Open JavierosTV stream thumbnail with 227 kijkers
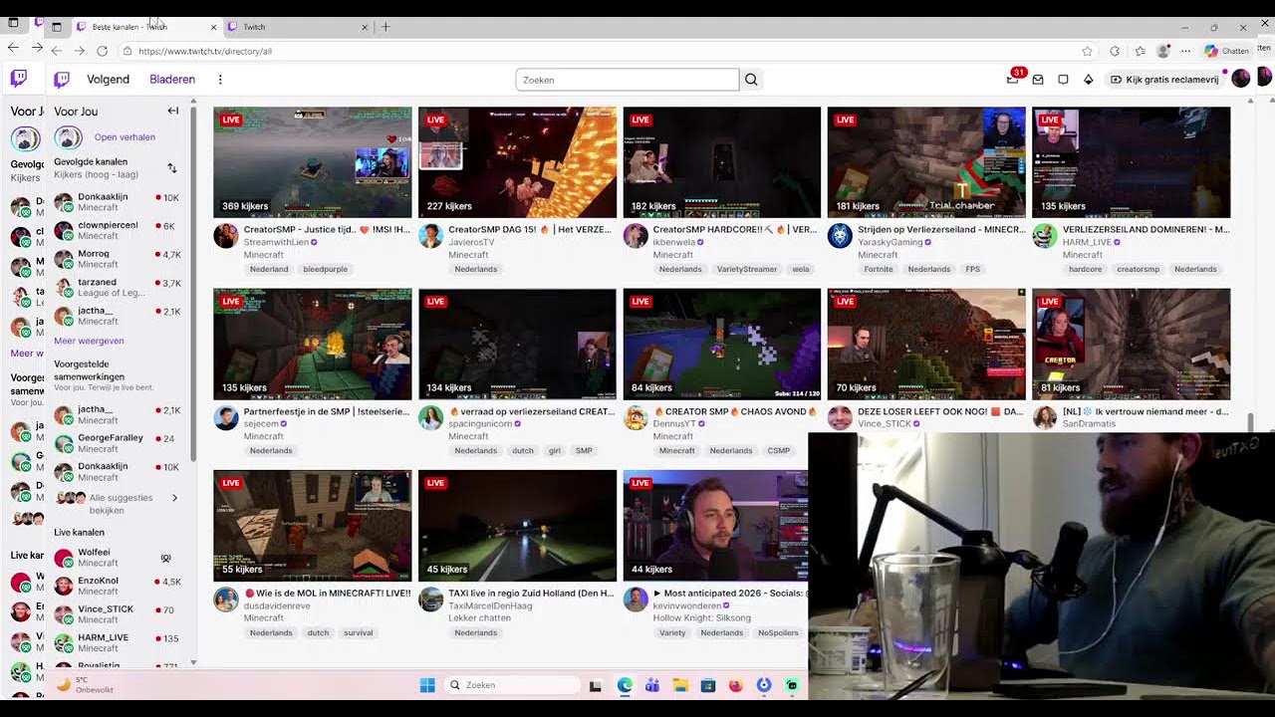1275x717 pixels. (517, 162)
